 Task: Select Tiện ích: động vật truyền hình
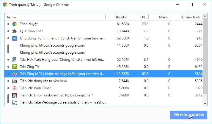103,81
